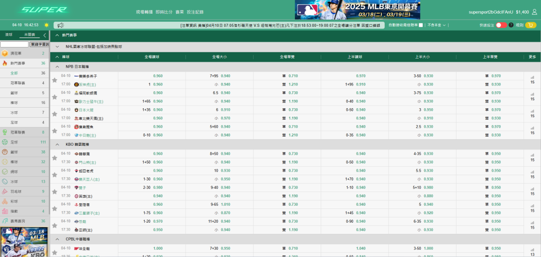Open 籃球 sub-filter with 5 events

click(x=24, y=93)
